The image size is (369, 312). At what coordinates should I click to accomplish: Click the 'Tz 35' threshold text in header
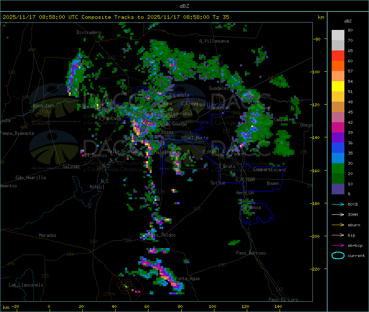click(x=221, y=17)
